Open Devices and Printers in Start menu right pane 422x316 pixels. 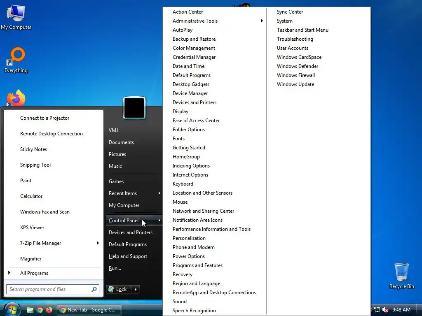coord(131,232)
